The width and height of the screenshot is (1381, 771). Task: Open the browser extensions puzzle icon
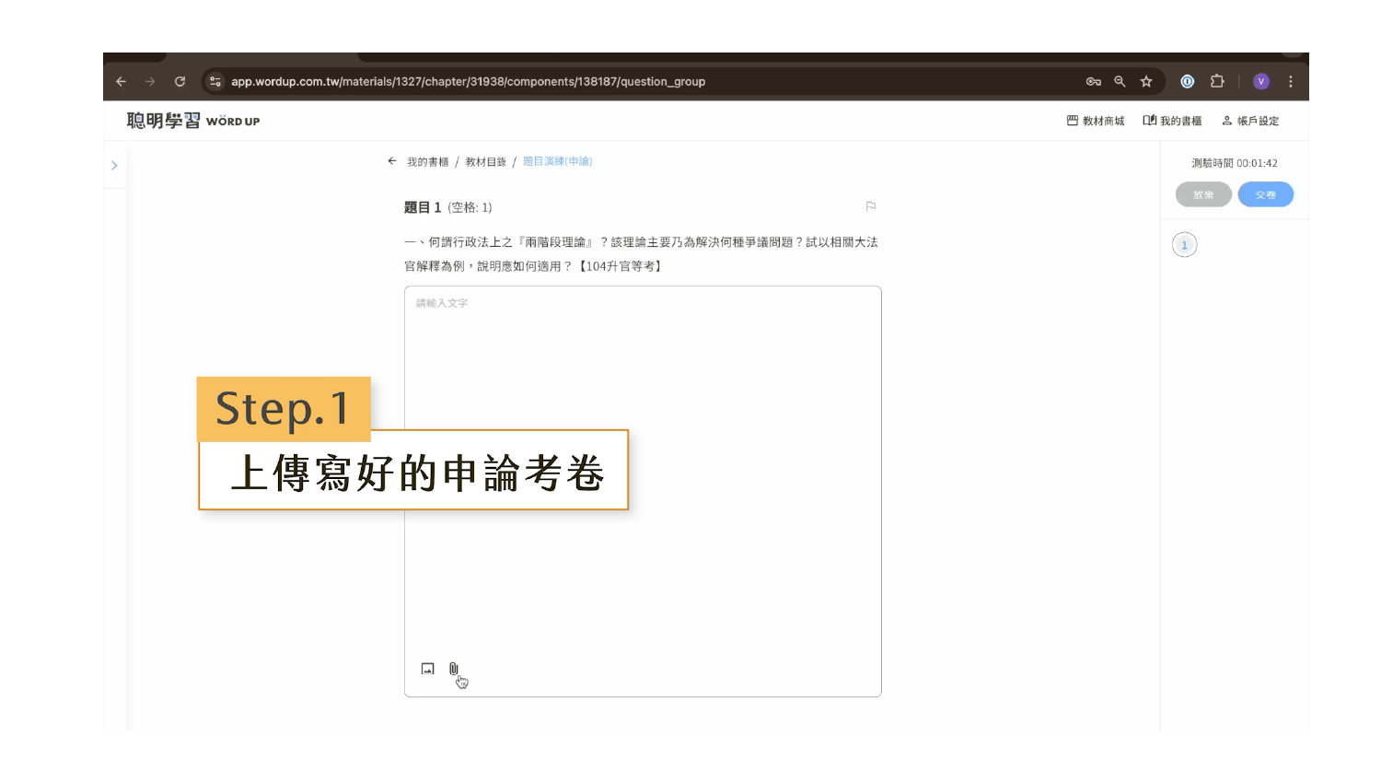[1217, 81]
